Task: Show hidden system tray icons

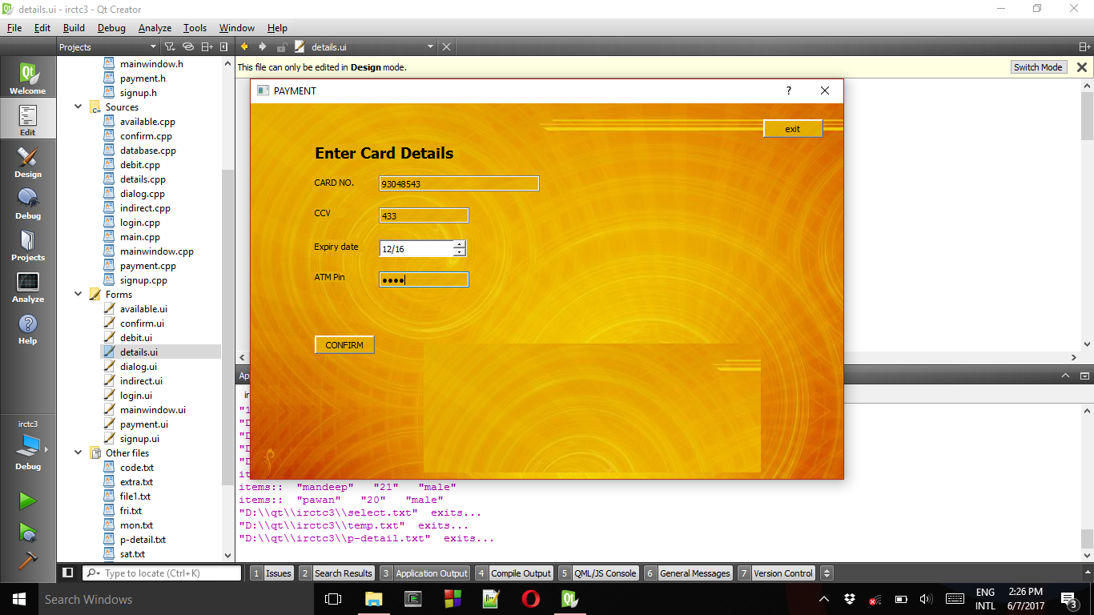Action: tap(824, 599)
